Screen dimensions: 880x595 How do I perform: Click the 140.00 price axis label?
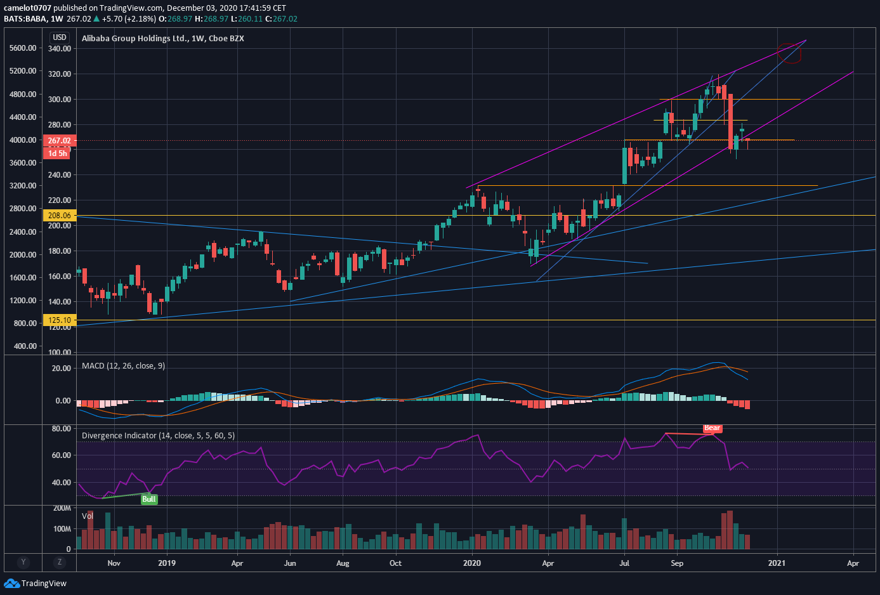60,302
